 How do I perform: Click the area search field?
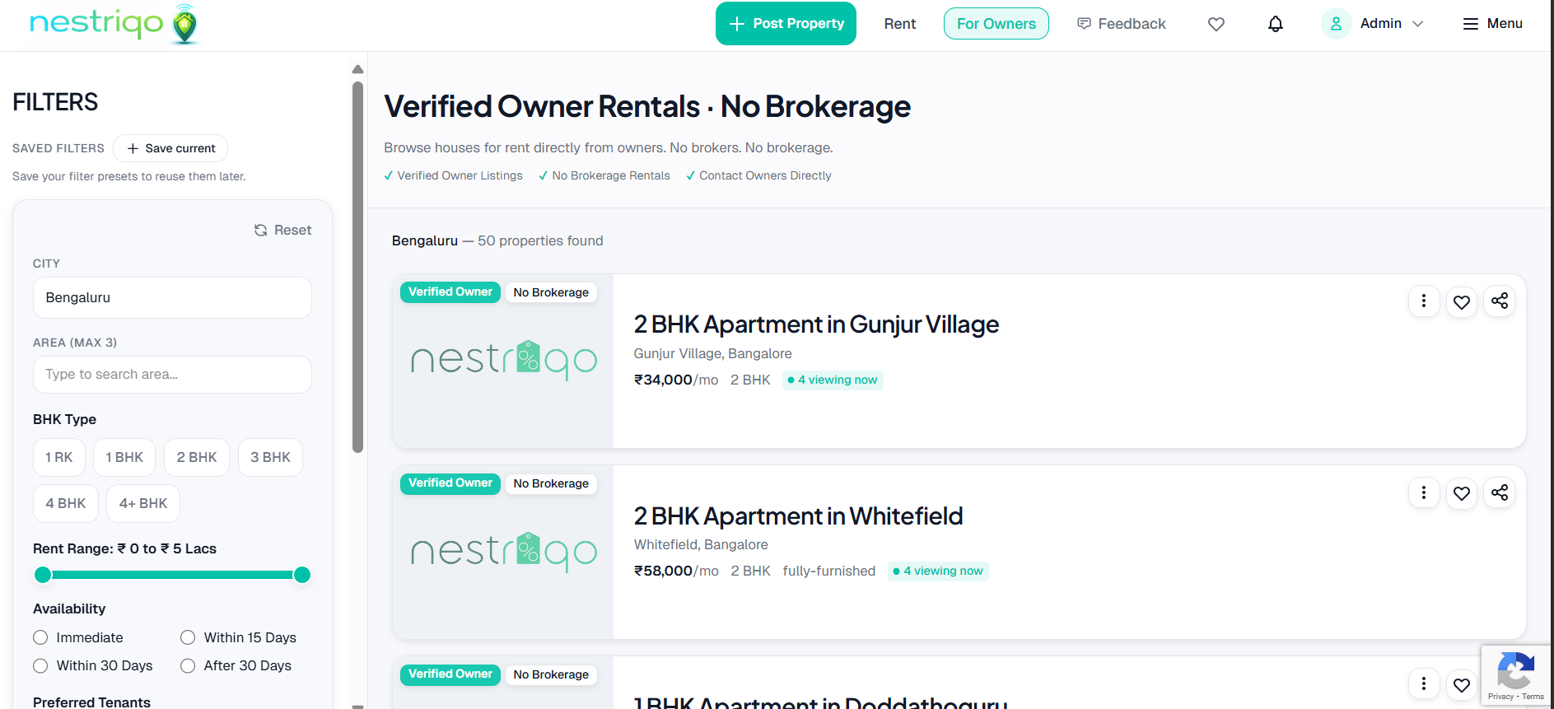[x=171, y=375]
